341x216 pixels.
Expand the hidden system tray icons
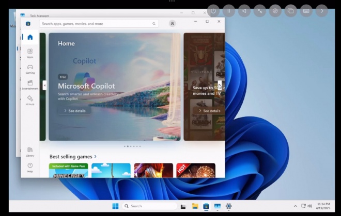click(x=295, y=206)
